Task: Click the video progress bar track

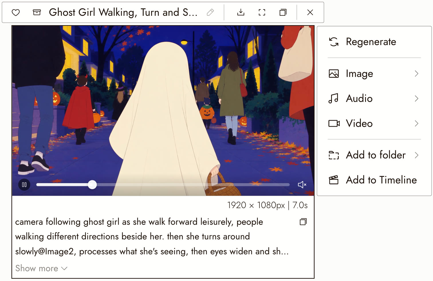Action: pos(163,185)
